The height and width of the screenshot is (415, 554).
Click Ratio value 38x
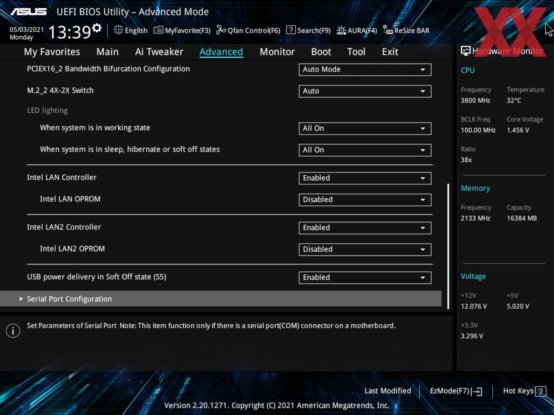466,160
